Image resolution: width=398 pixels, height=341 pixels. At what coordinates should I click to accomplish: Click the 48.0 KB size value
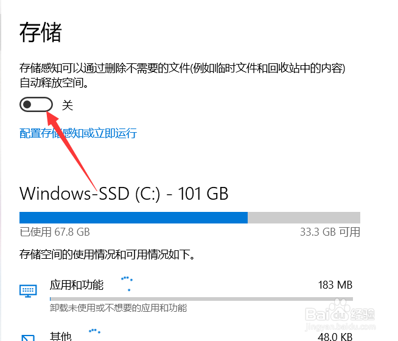(335, 337)
